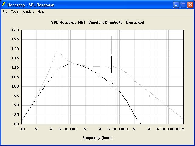This screenshot has width=195, height=146.
Task: Click the 80 dB y-axis value
Action: (16, 124)
